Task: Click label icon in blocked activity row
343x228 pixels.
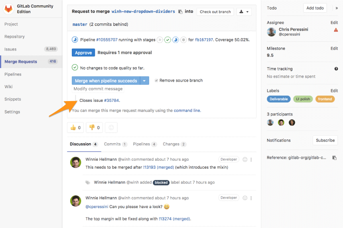Action: [88, 182]
